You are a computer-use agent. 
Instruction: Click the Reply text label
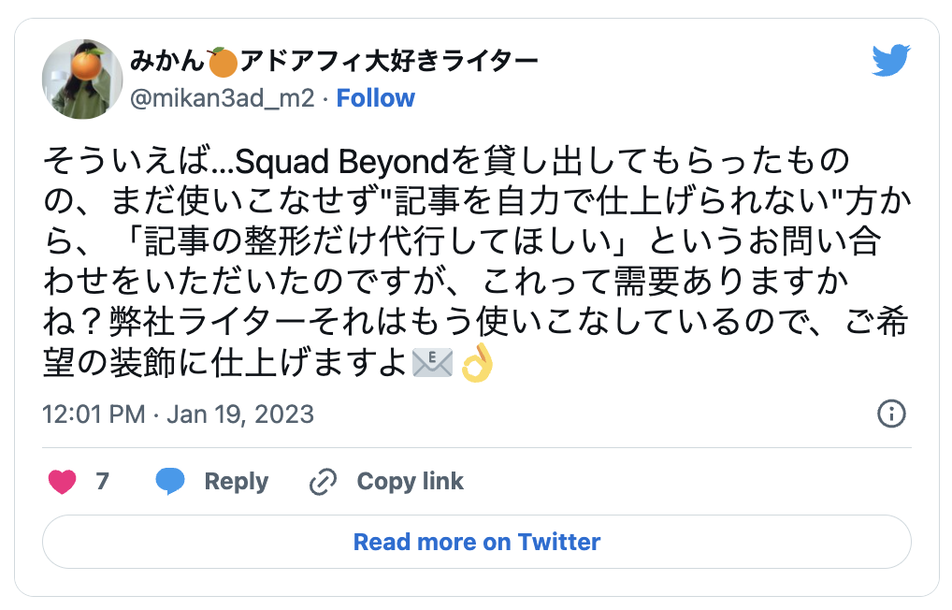point(237,482)
